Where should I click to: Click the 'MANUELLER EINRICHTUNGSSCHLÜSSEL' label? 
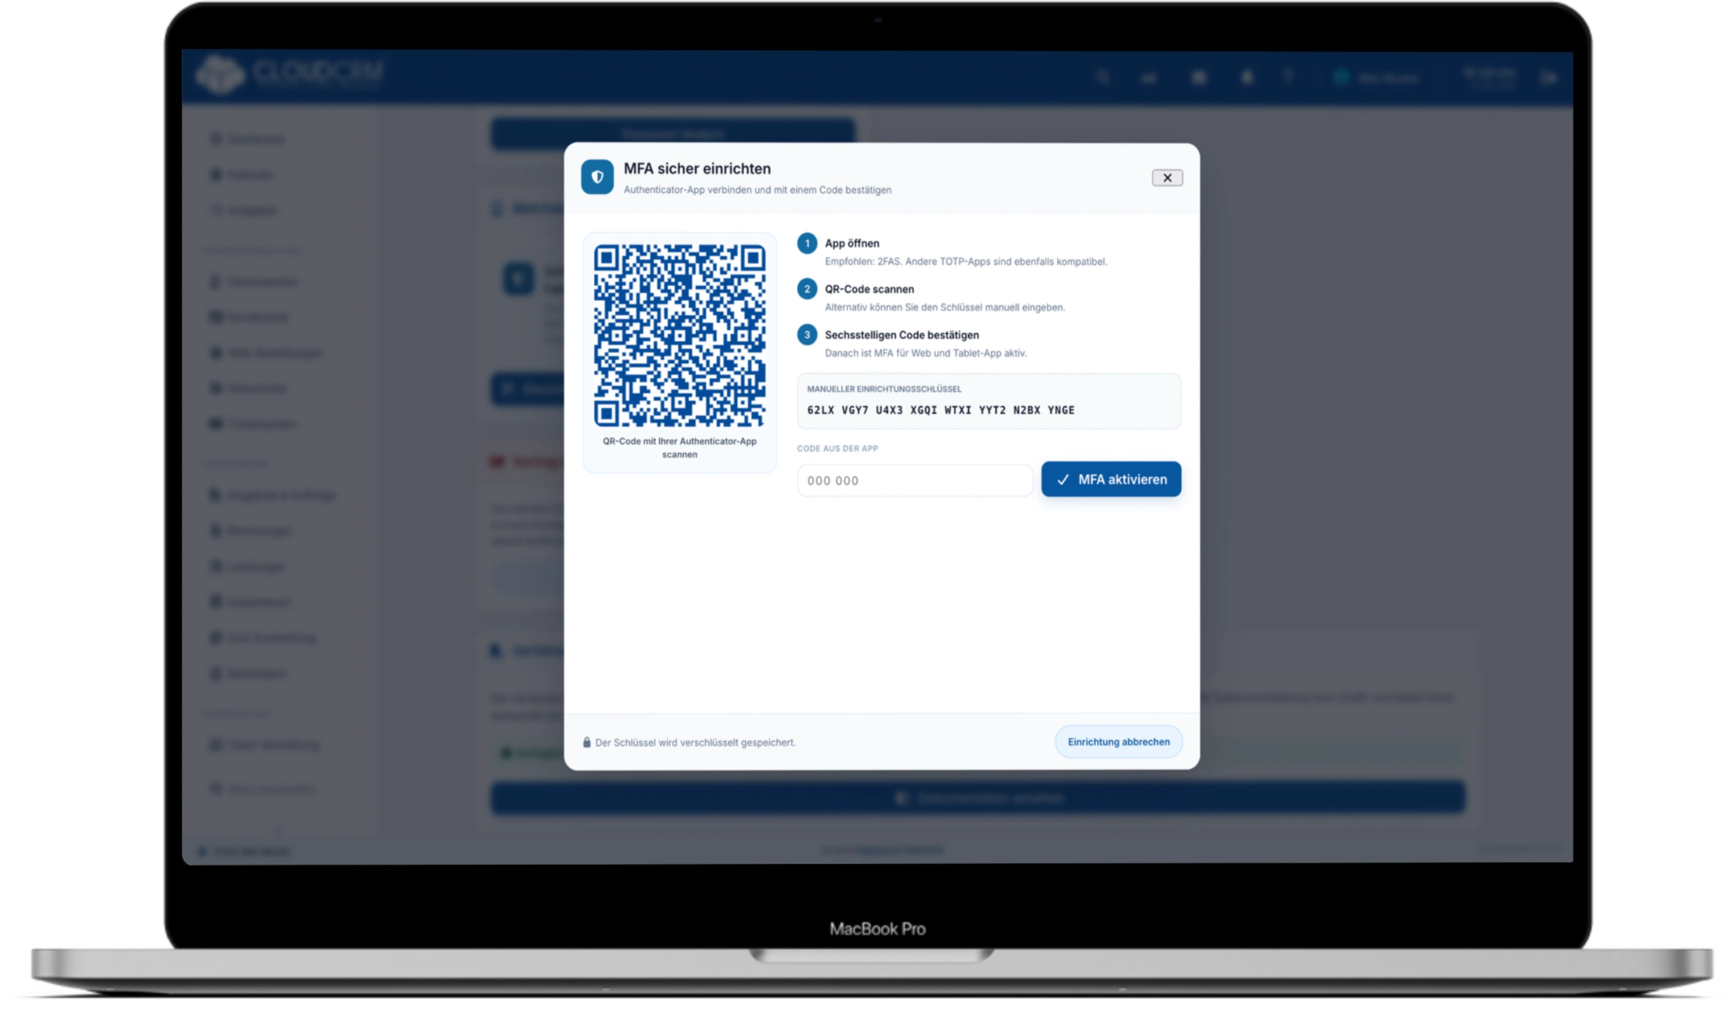884,389
